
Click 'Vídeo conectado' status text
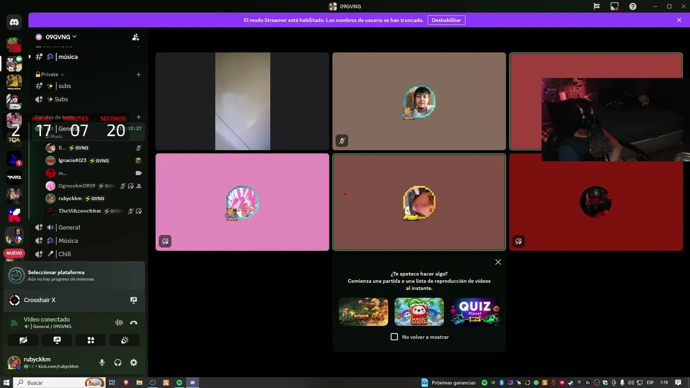(46, 320)
